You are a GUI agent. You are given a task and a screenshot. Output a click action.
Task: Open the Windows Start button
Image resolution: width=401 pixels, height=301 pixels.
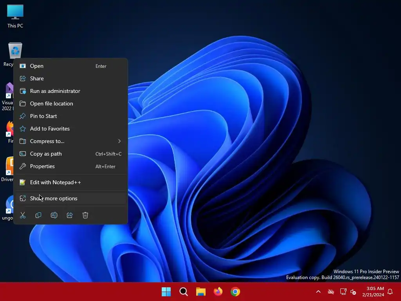(x=166, y=292)
